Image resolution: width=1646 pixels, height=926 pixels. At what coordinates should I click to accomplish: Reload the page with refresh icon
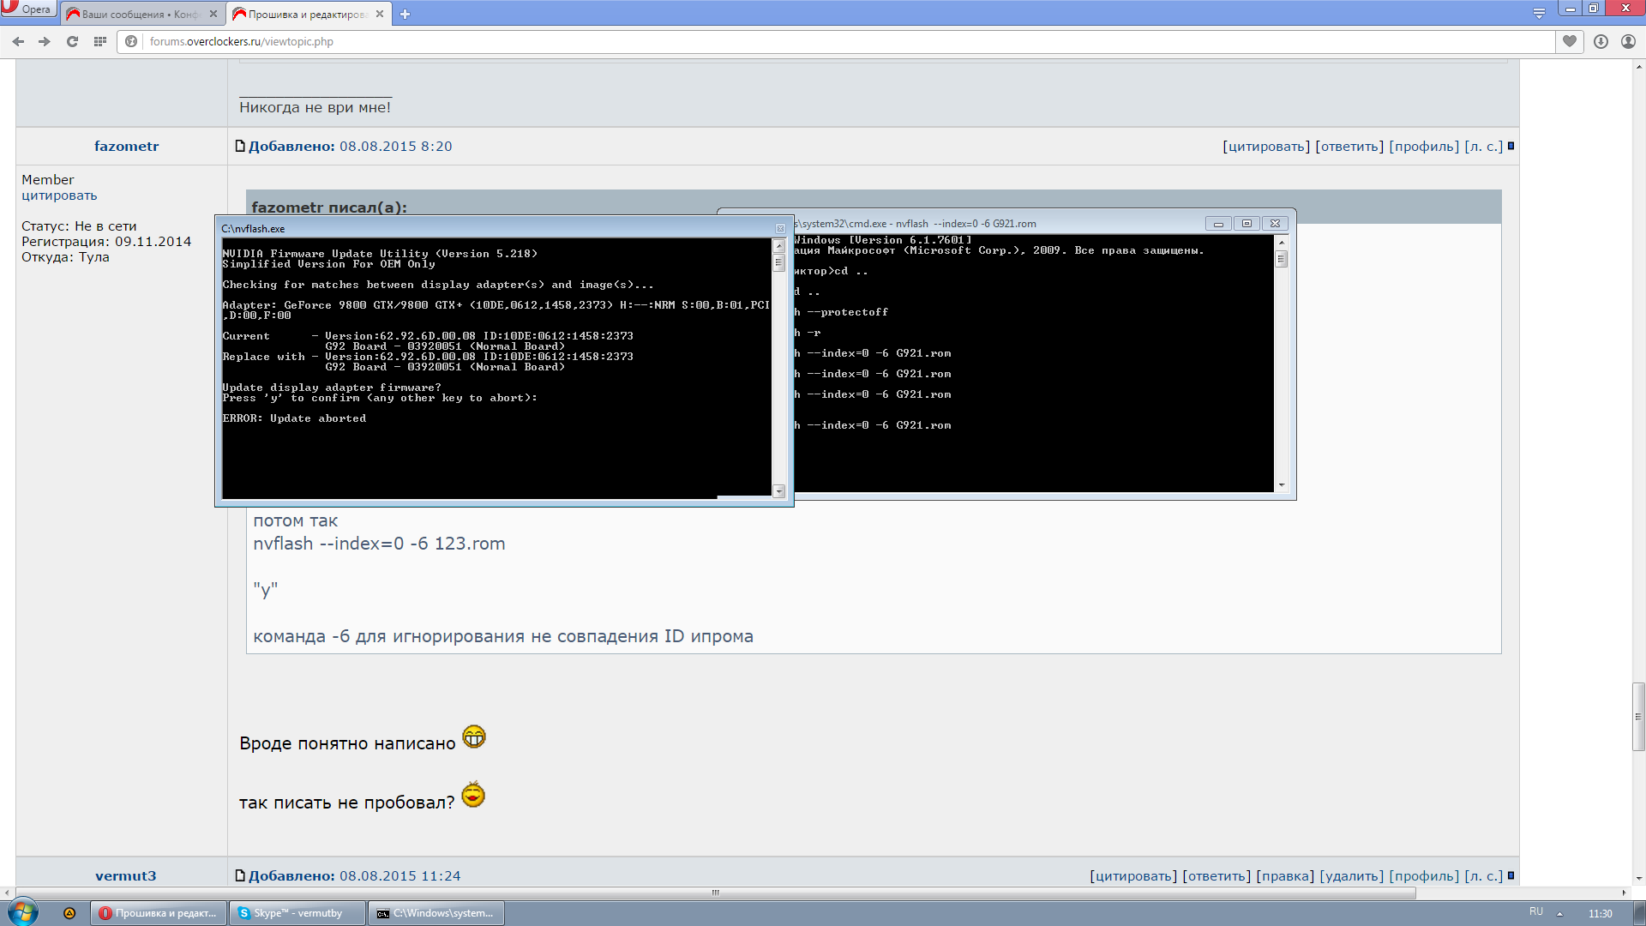pyautogui.click(x=73, y=41)
